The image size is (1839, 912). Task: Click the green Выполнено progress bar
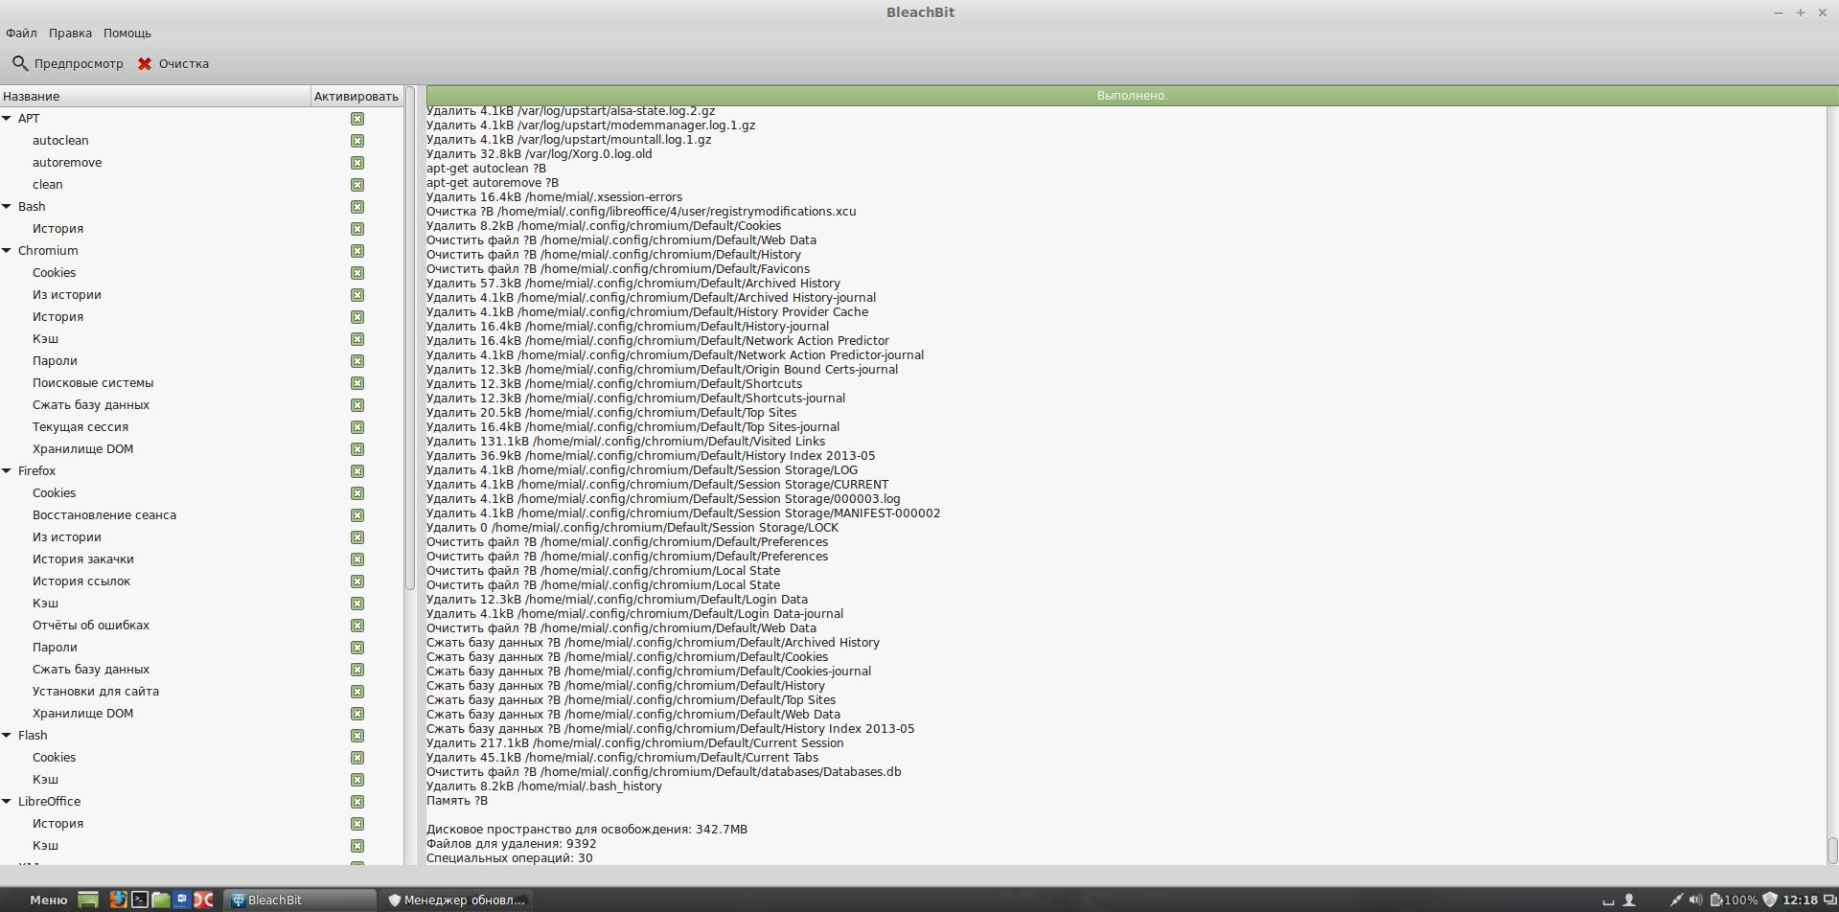(1132, 96)
